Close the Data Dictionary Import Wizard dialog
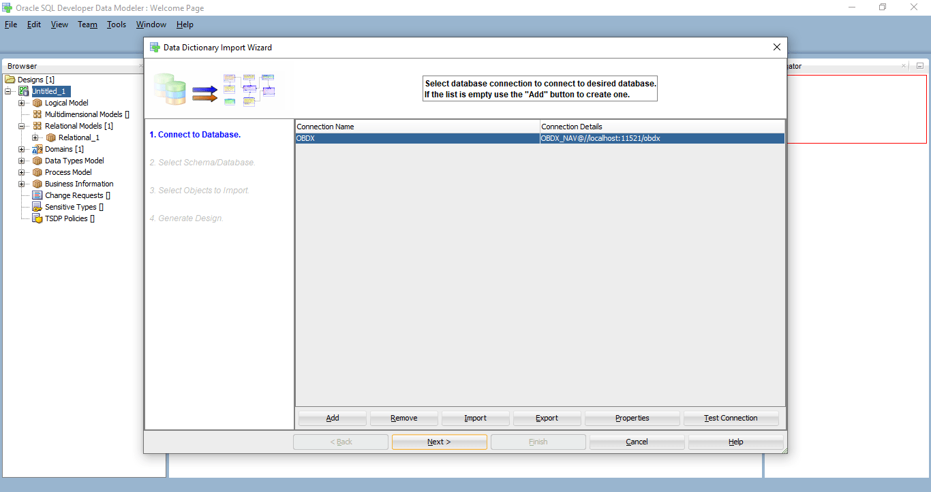The height and width of the screenshot is (492, 931). pyautogui.click(x=776, y=48)
